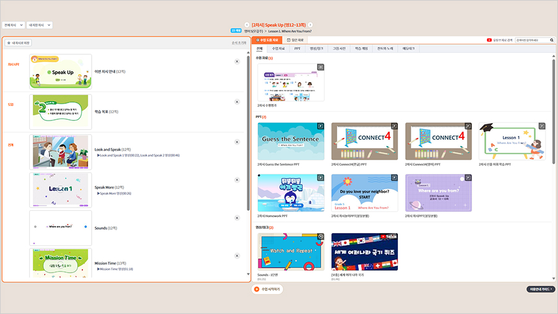Remove the Look and Speak item with X

(237, 142)
